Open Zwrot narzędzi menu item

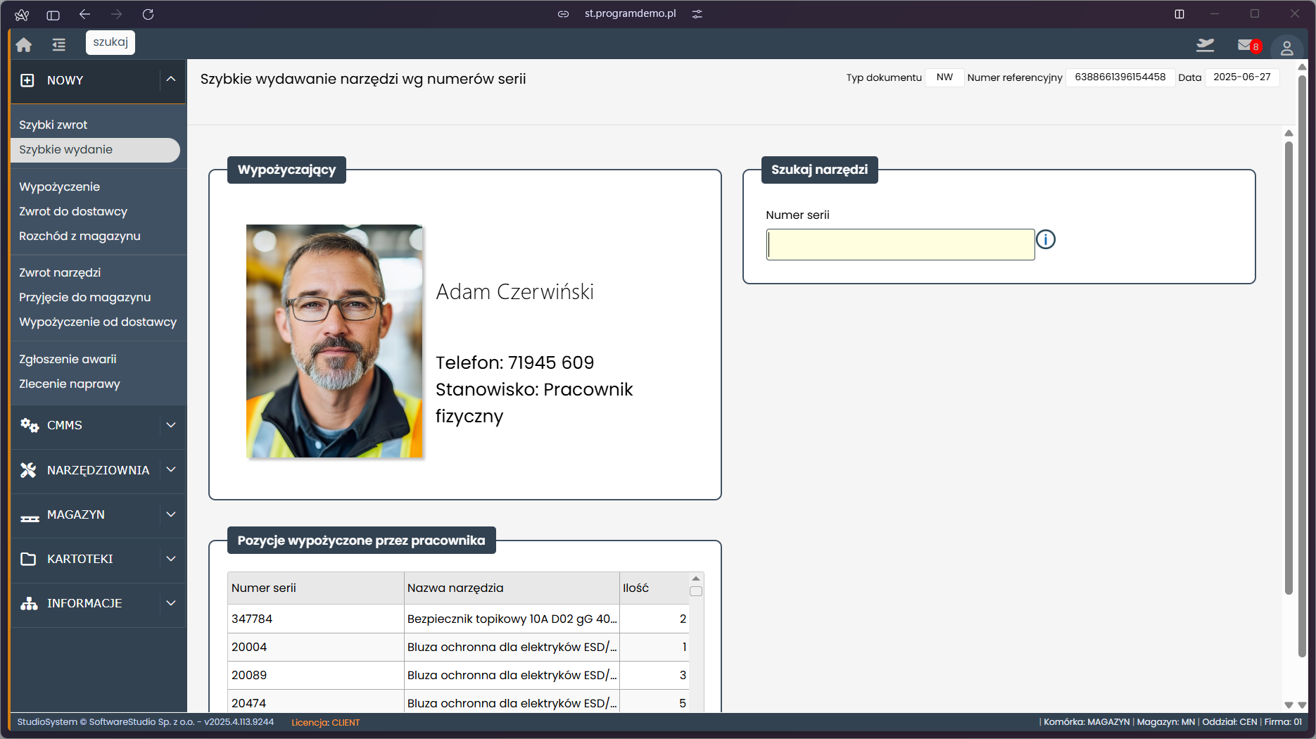[60, 272]
